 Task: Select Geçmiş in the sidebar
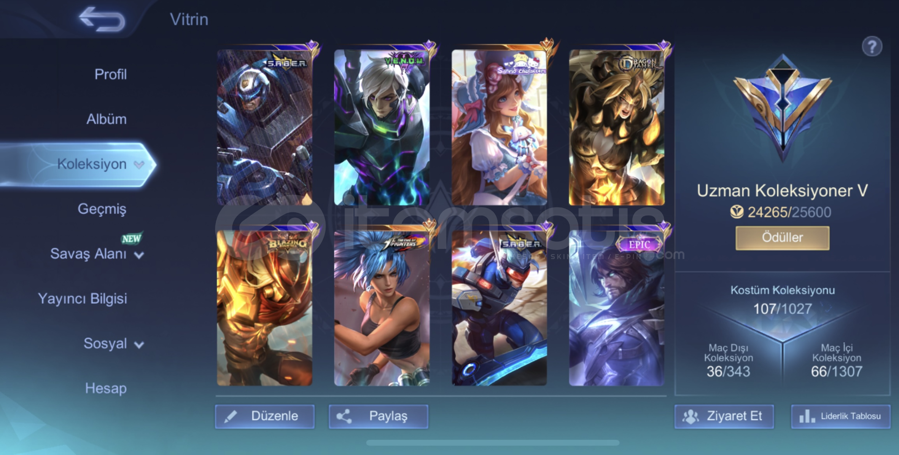point(102,209)
